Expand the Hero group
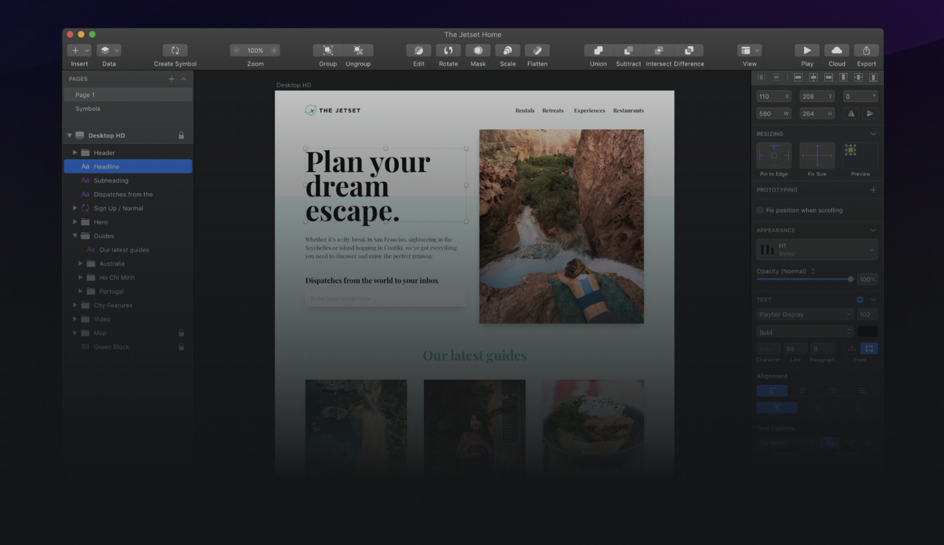 pos(74,222)
